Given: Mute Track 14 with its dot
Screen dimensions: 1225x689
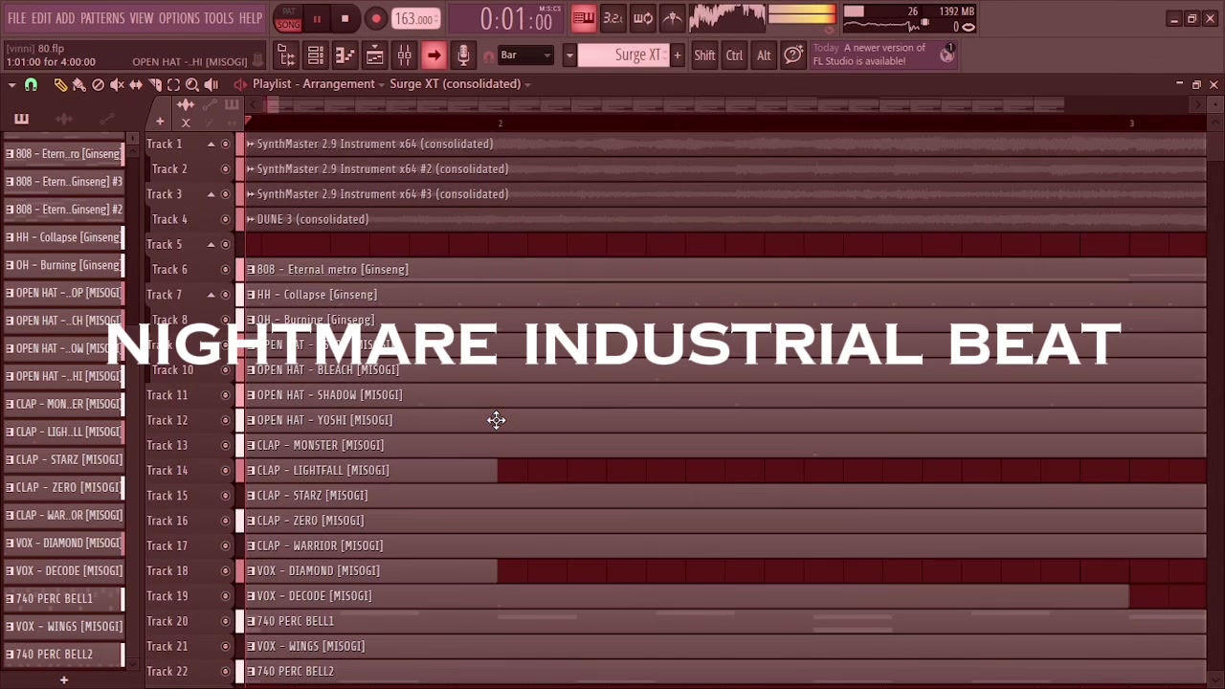Looking at the screenshot, I should click(x=226, y=471).
